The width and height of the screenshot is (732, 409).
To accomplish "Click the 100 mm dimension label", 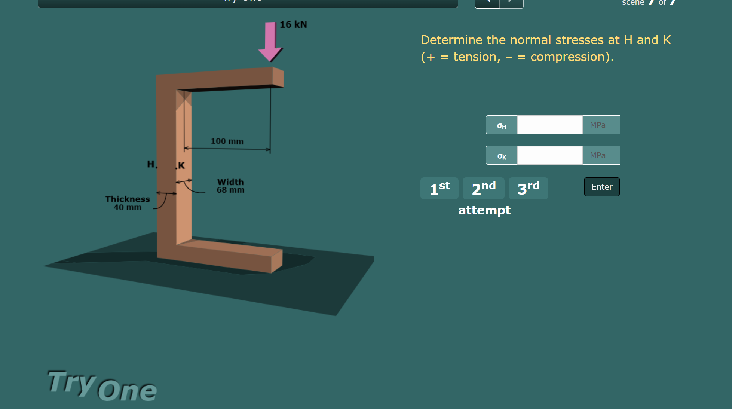I will point(227,141).
